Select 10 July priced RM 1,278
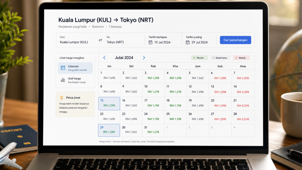Image resolution: width=302 pixels, height=170 pixels. 153,90
